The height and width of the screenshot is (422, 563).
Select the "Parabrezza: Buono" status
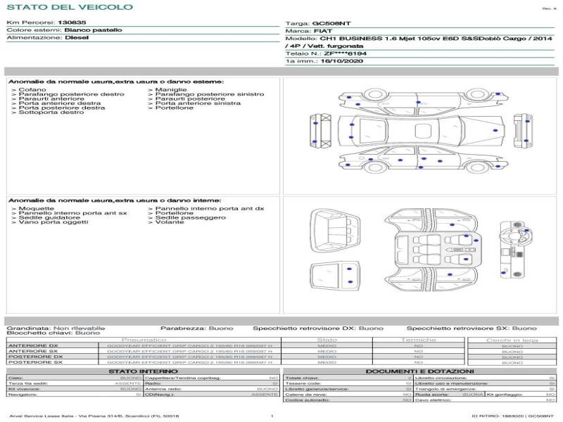(x=197, y=328)
